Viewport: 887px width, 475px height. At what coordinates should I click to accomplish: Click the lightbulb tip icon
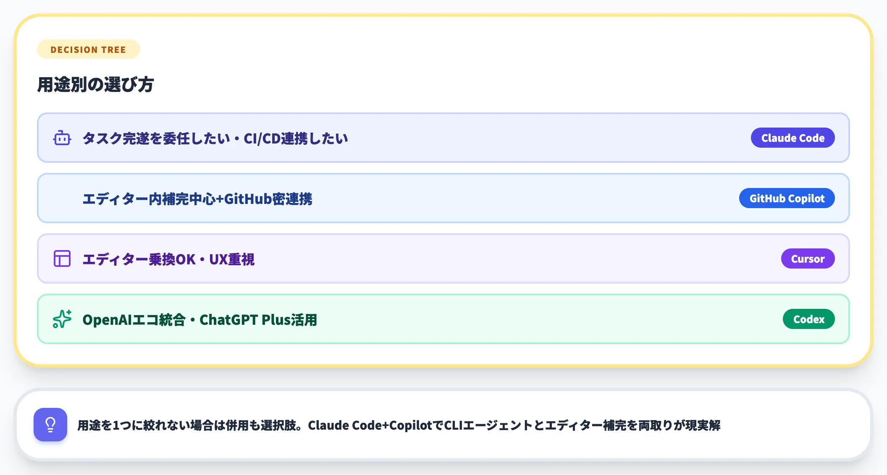[x=50, y=425]
